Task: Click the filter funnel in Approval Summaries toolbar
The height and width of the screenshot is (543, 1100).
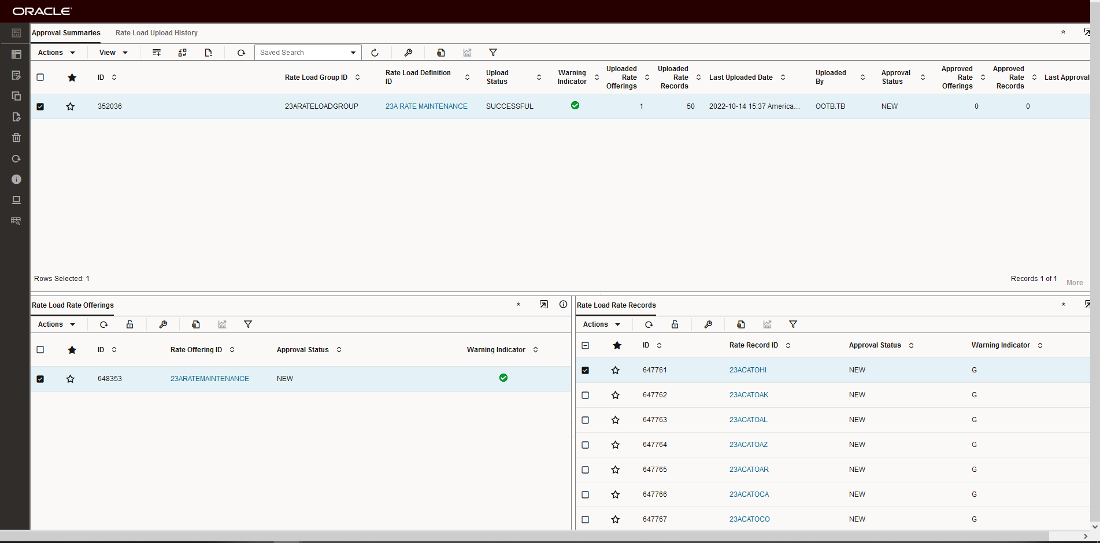Action: (x=493, y=53)
